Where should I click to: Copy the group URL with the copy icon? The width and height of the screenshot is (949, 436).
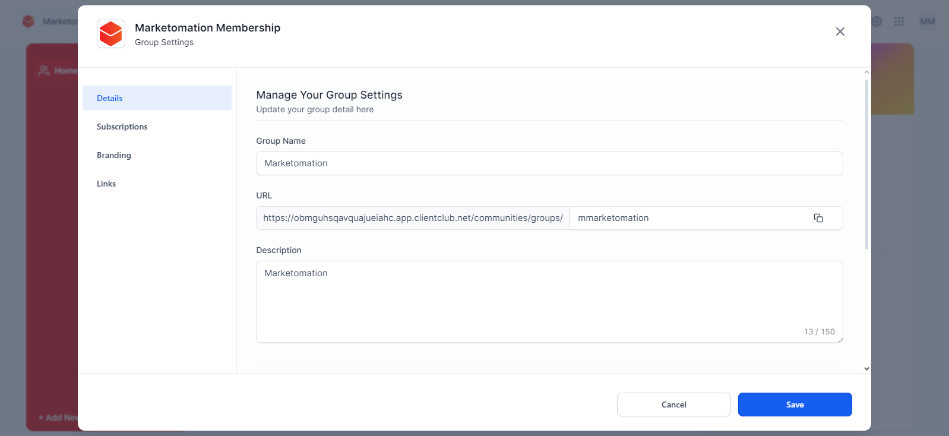818,218
